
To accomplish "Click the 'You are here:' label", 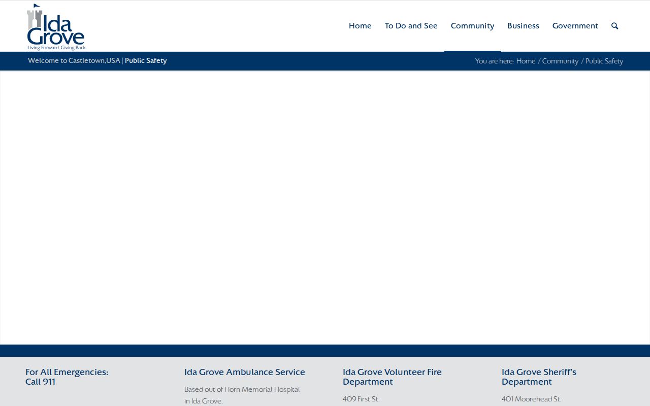I will coord(495,61).
